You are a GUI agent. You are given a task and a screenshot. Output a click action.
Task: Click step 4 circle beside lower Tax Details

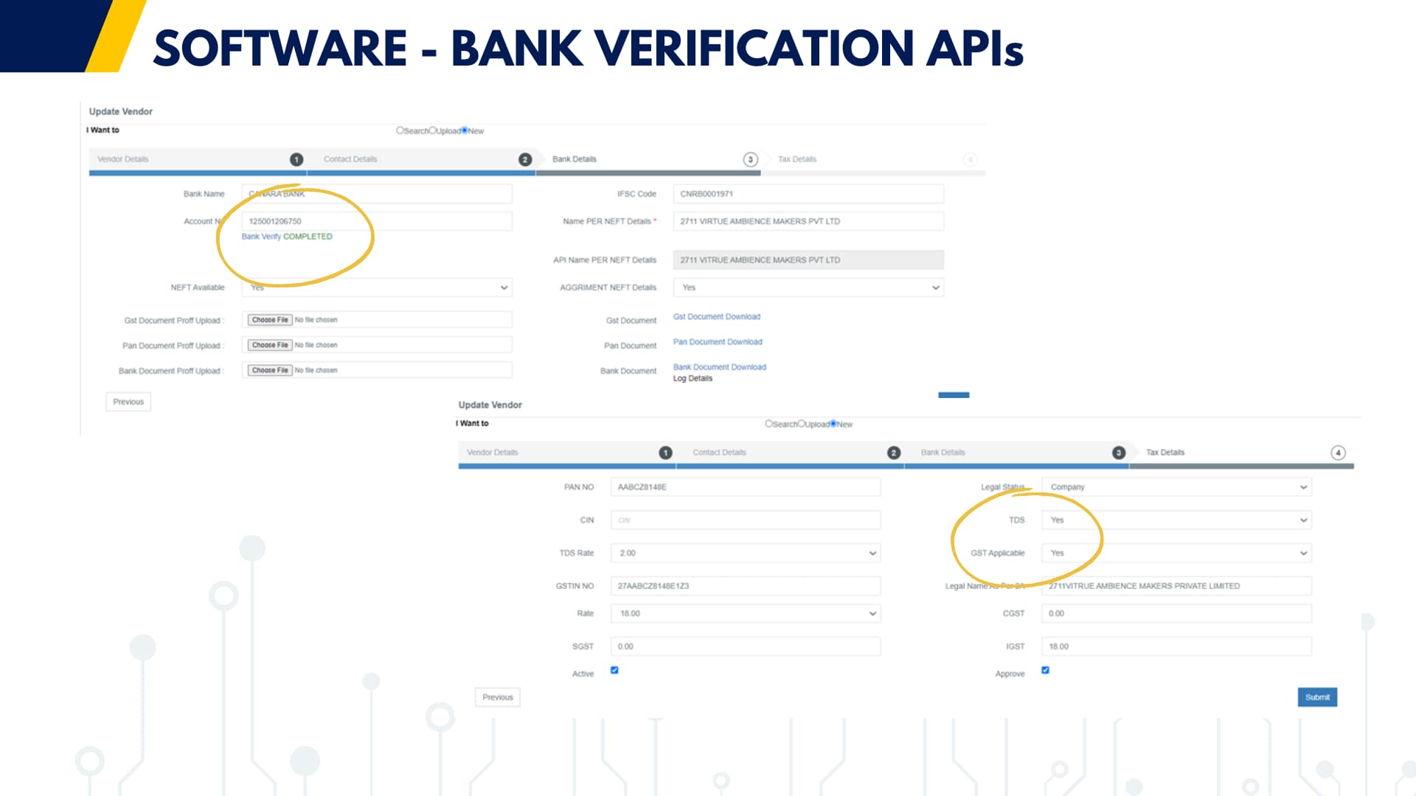(x=1338, y=453)
